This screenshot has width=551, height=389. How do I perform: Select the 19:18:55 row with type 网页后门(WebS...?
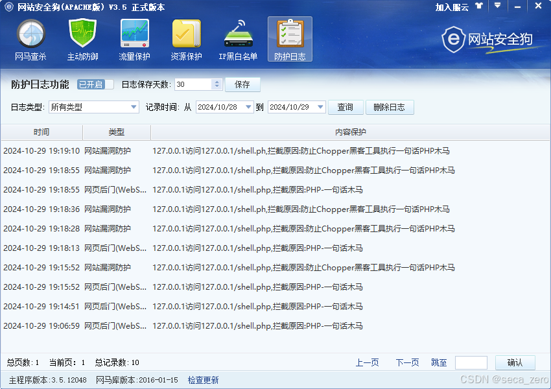pos(275,190)
